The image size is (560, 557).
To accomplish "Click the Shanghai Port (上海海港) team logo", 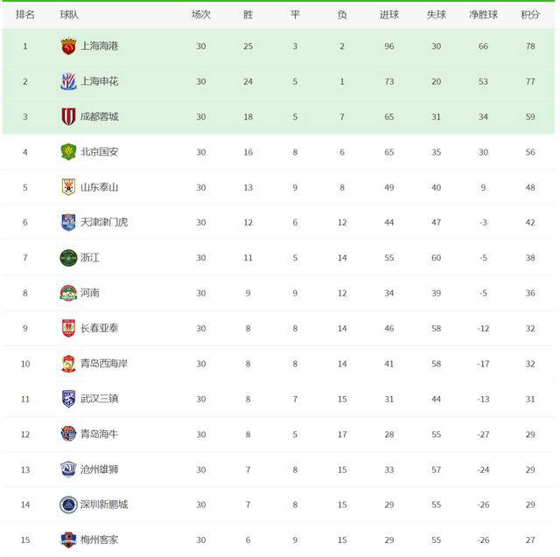I will [68, 46].
